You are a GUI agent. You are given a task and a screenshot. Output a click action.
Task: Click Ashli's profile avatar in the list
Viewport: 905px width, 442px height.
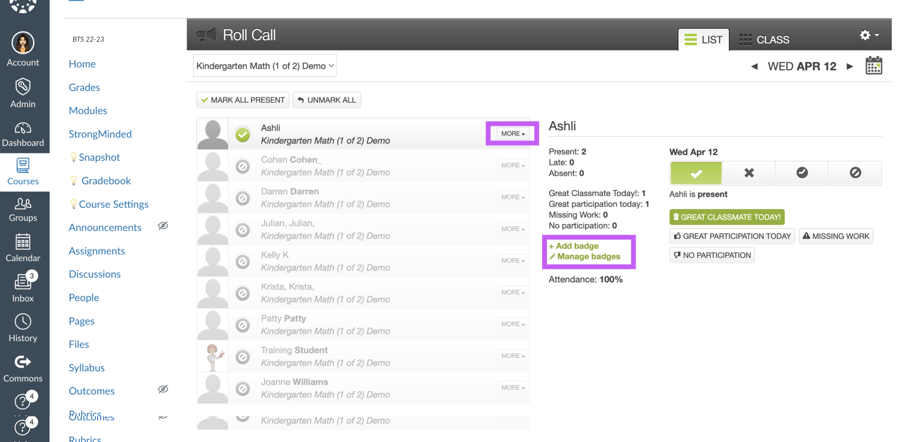(212, 134)
